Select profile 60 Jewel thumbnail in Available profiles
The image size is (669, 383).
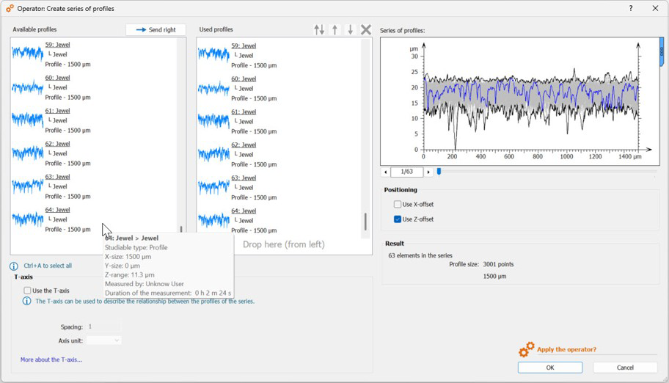click(x=28, y=87)
